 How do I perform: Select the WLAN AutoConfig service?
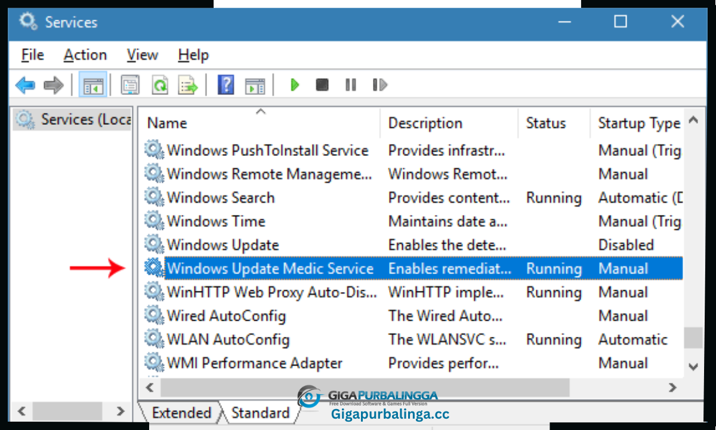click(229, 340)
